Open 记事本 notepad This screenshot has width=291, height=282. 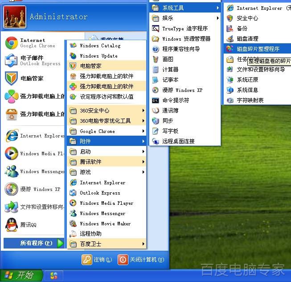coord(170,80)
